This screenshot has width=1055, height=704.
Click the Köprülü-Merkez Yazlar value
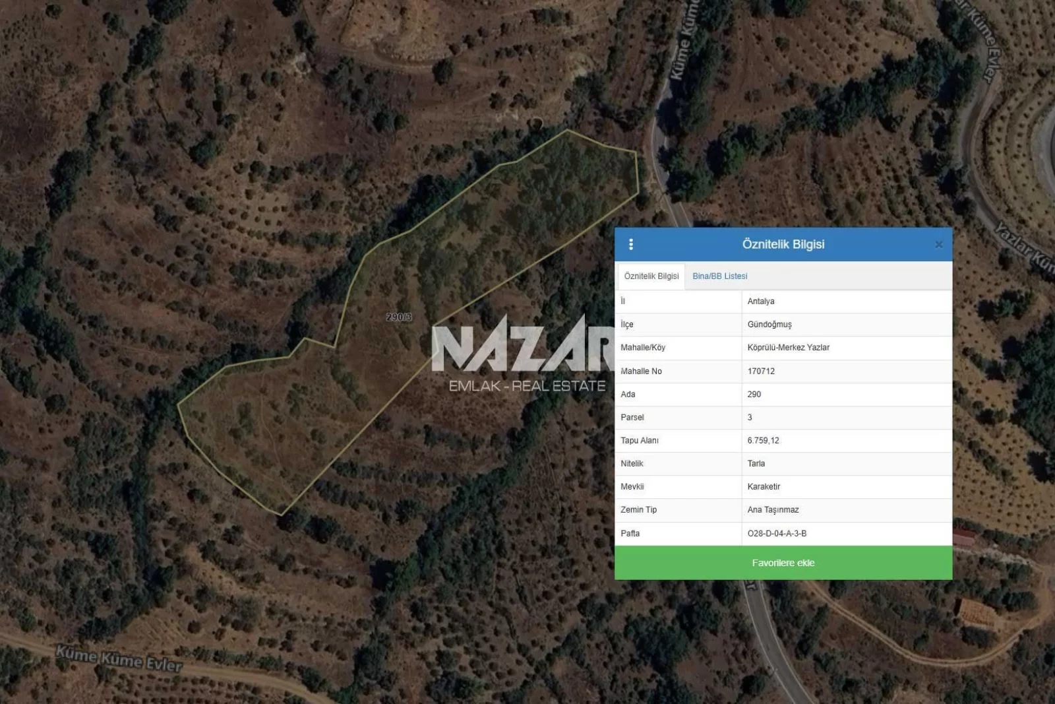click(788, 348)
